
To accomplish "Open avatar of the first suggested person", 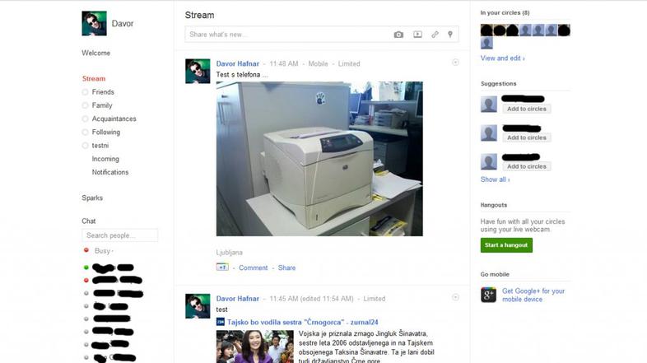I will click(x=489, y=105).
